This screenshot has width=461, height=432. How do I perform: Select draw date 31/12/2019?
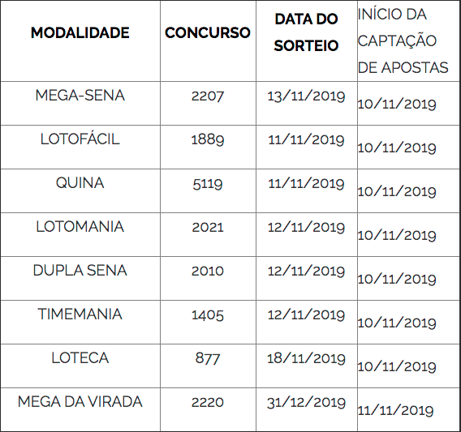pos(306,402)
